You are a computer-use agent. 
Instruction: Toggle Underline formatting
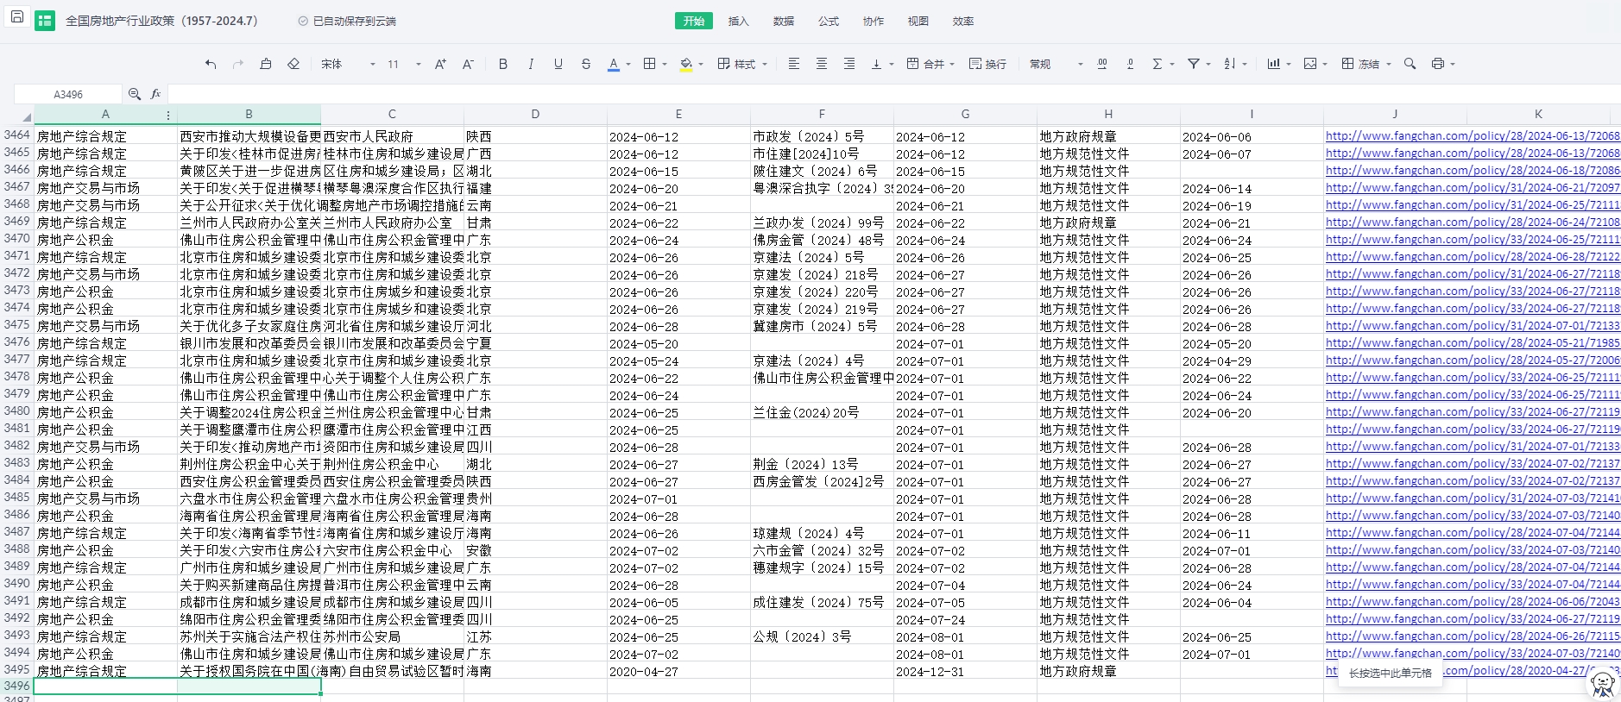558,64
